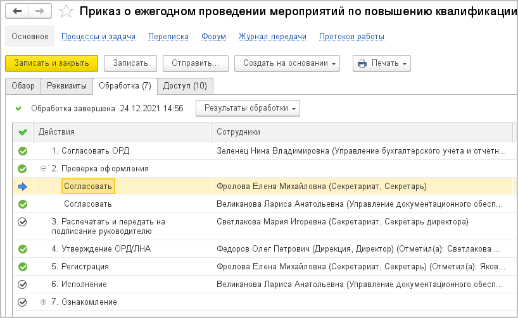Click Записать и закрыть button

click(51, 63)
